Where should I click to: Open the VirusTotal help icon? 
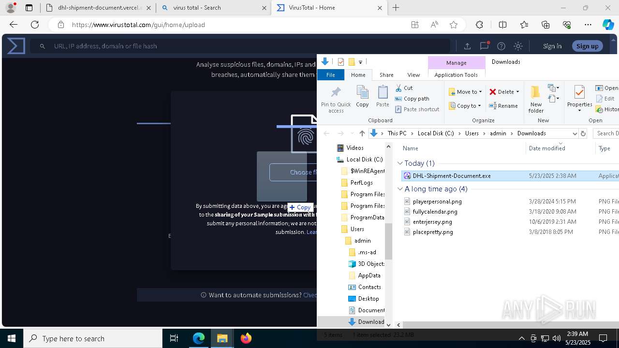pyautogui.click(x=501, y=46)
